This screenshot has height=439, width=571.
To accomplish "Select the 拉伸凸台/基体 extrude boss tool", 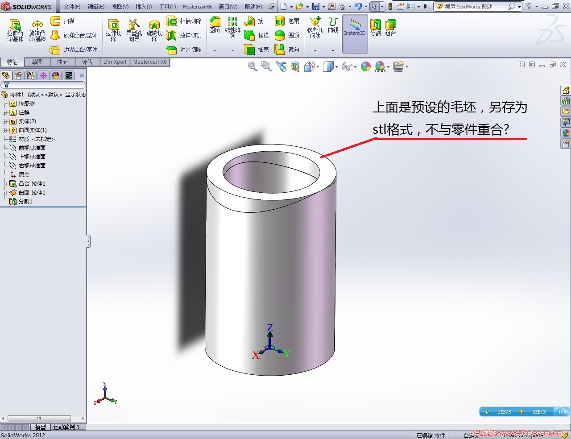I will pyautogui.click(x=15, y=30).
